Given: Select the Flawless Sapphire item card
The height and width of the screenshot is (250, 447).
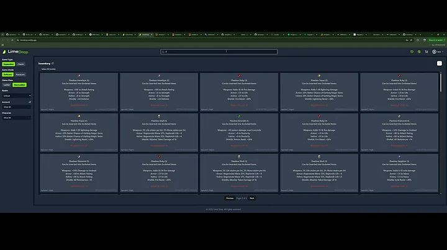Looking at the screenshot, I should pyautogui.click(x=399, y=173).
